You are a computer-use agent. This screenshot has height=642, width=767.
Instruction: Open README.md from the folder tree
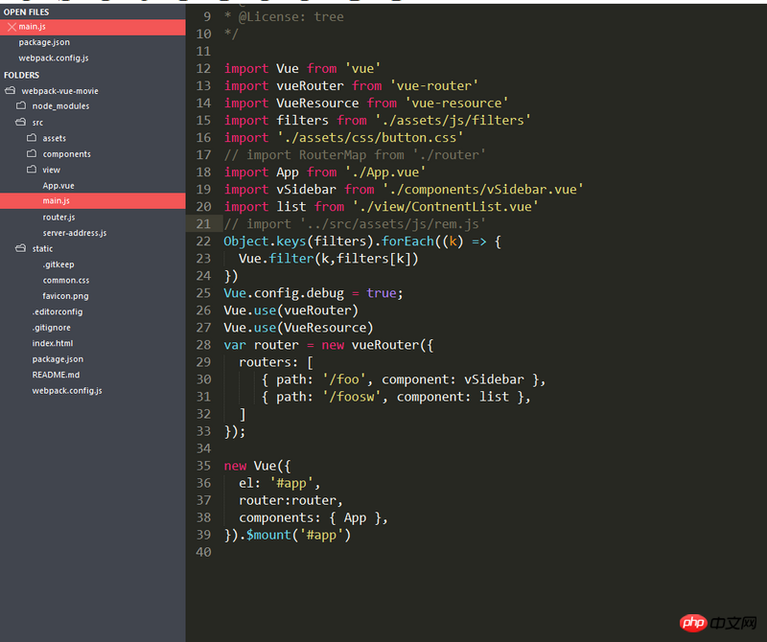(x=56, y=375)
